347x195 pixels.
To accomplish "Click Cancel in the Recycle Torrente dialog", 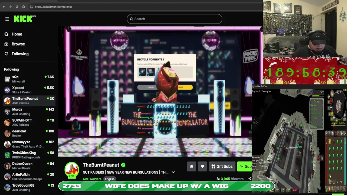I will click(151, 87).
